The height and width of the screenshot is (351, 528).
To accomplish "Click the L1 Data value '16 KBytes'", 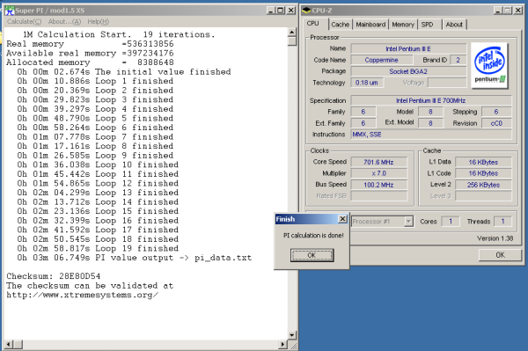I will coord(483,162).
